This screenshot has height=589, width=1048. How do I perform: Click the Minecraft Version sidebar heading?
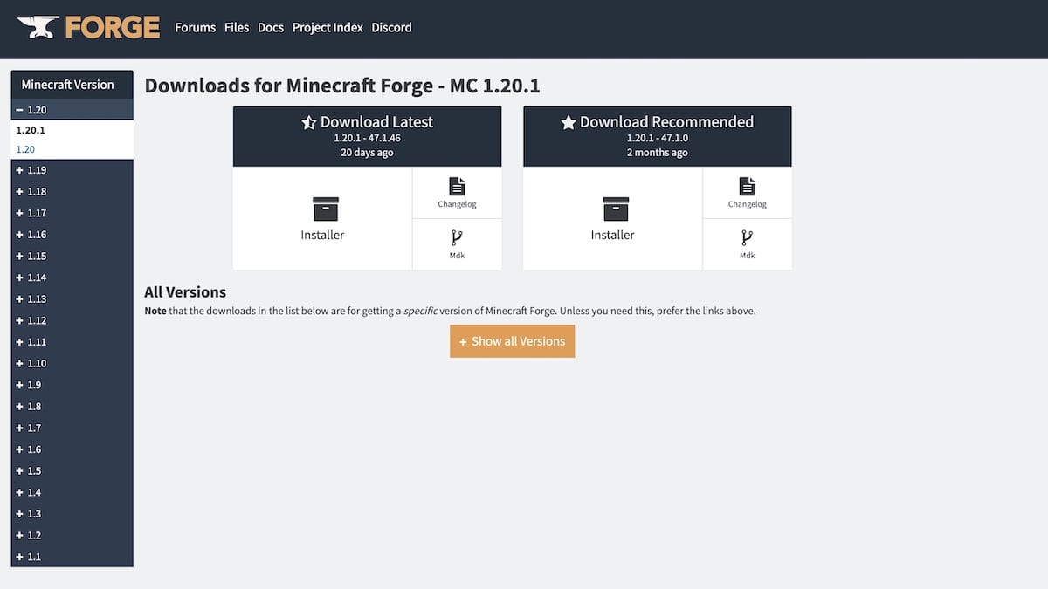tap(68, 85)
